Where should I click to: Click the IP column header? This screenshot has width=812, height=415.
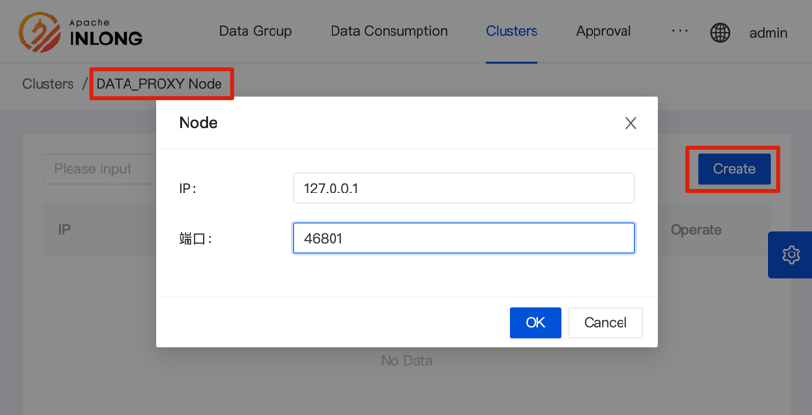click(x=65, y=230)
